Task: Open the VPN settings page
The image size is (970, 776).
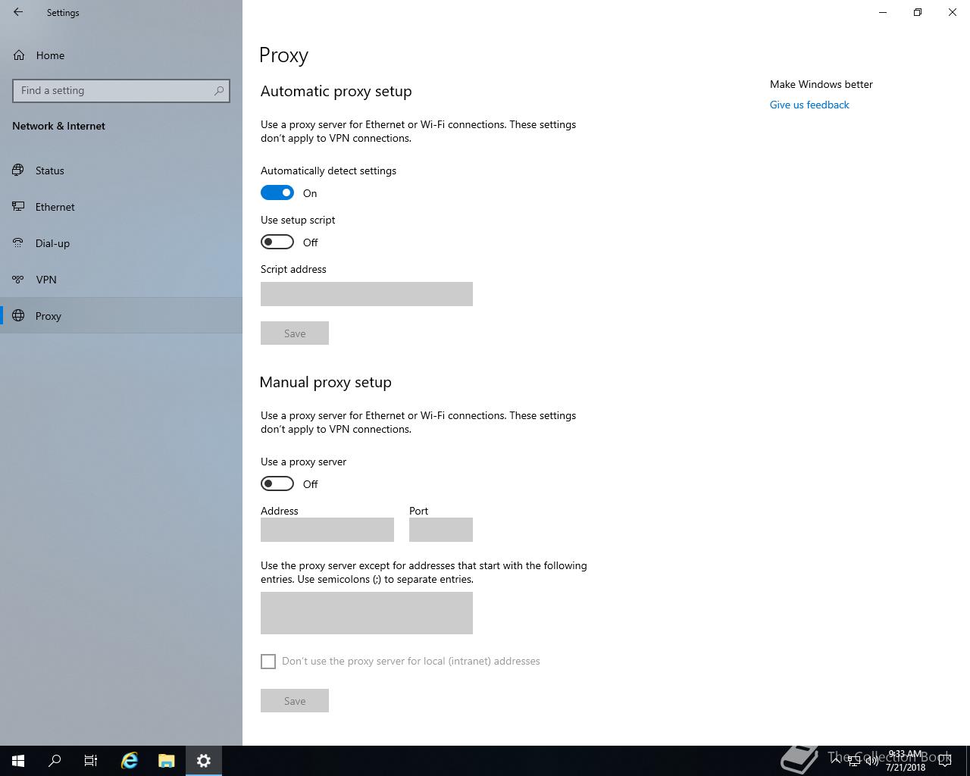Action: (121, 280)
